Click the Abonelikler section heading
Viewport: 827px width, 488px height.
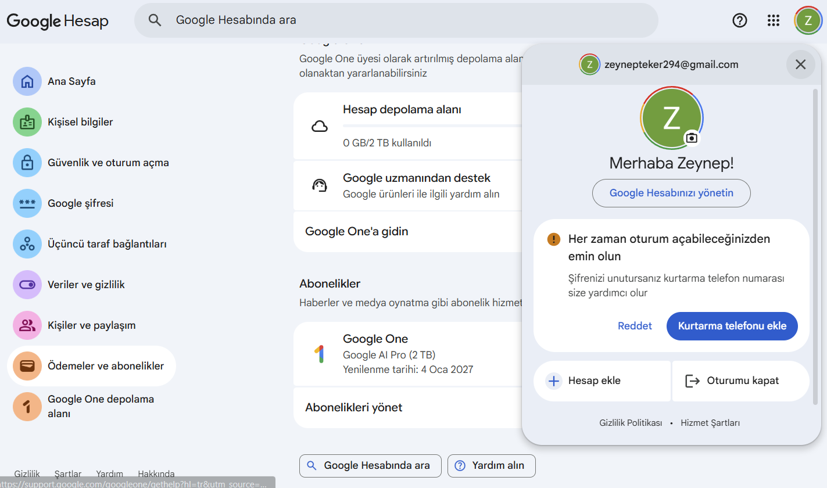click(x=330, y=284)
